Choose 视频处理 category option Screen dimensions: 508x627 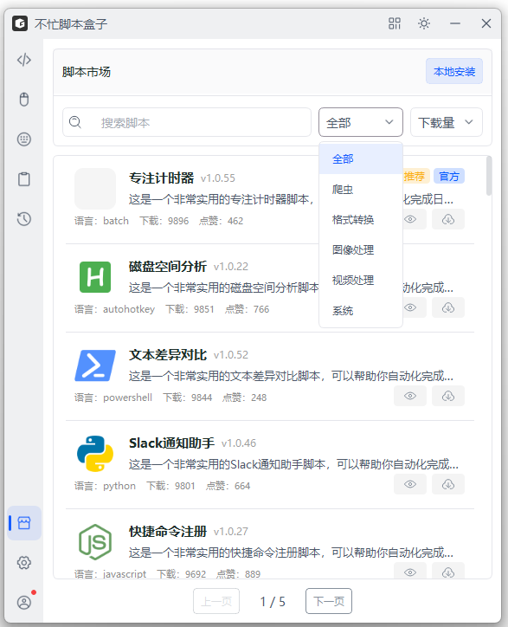pyautogui.click(x=361, y=281)
